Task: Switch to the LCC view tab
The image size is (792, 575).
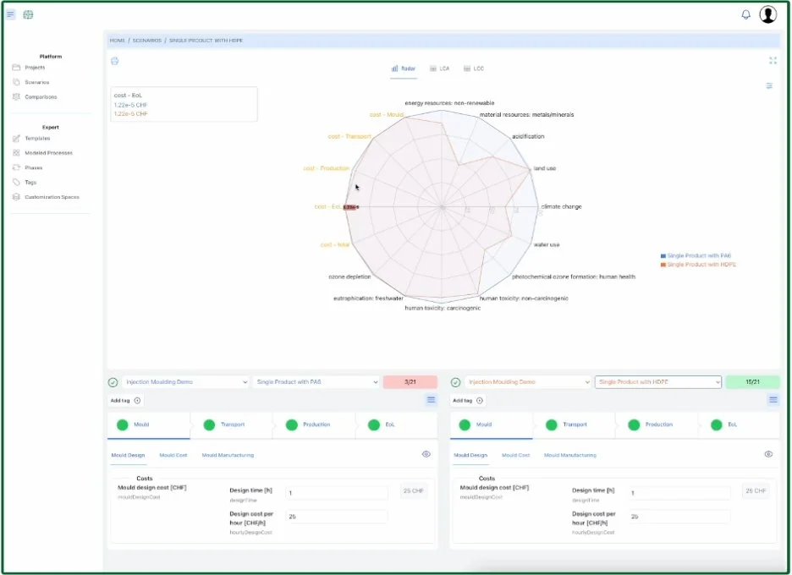Action: pyautogui.click(x=473, y=68)
